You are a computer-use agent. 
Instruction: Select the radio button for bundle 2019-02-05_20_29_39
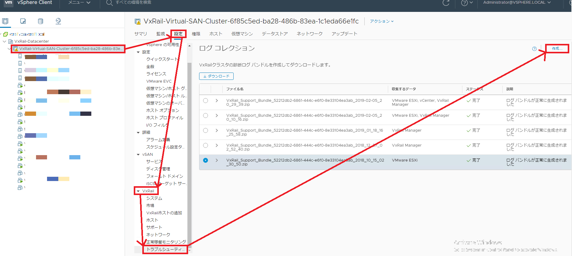coord(206,101)
